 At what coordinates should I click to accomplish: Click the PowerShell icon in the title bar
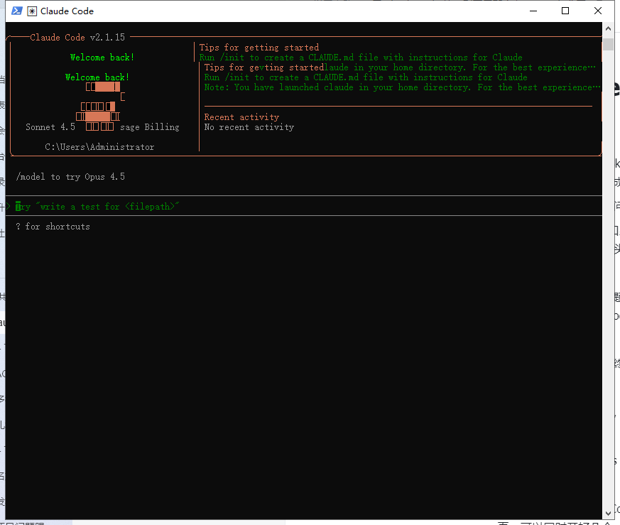point(18,11)
